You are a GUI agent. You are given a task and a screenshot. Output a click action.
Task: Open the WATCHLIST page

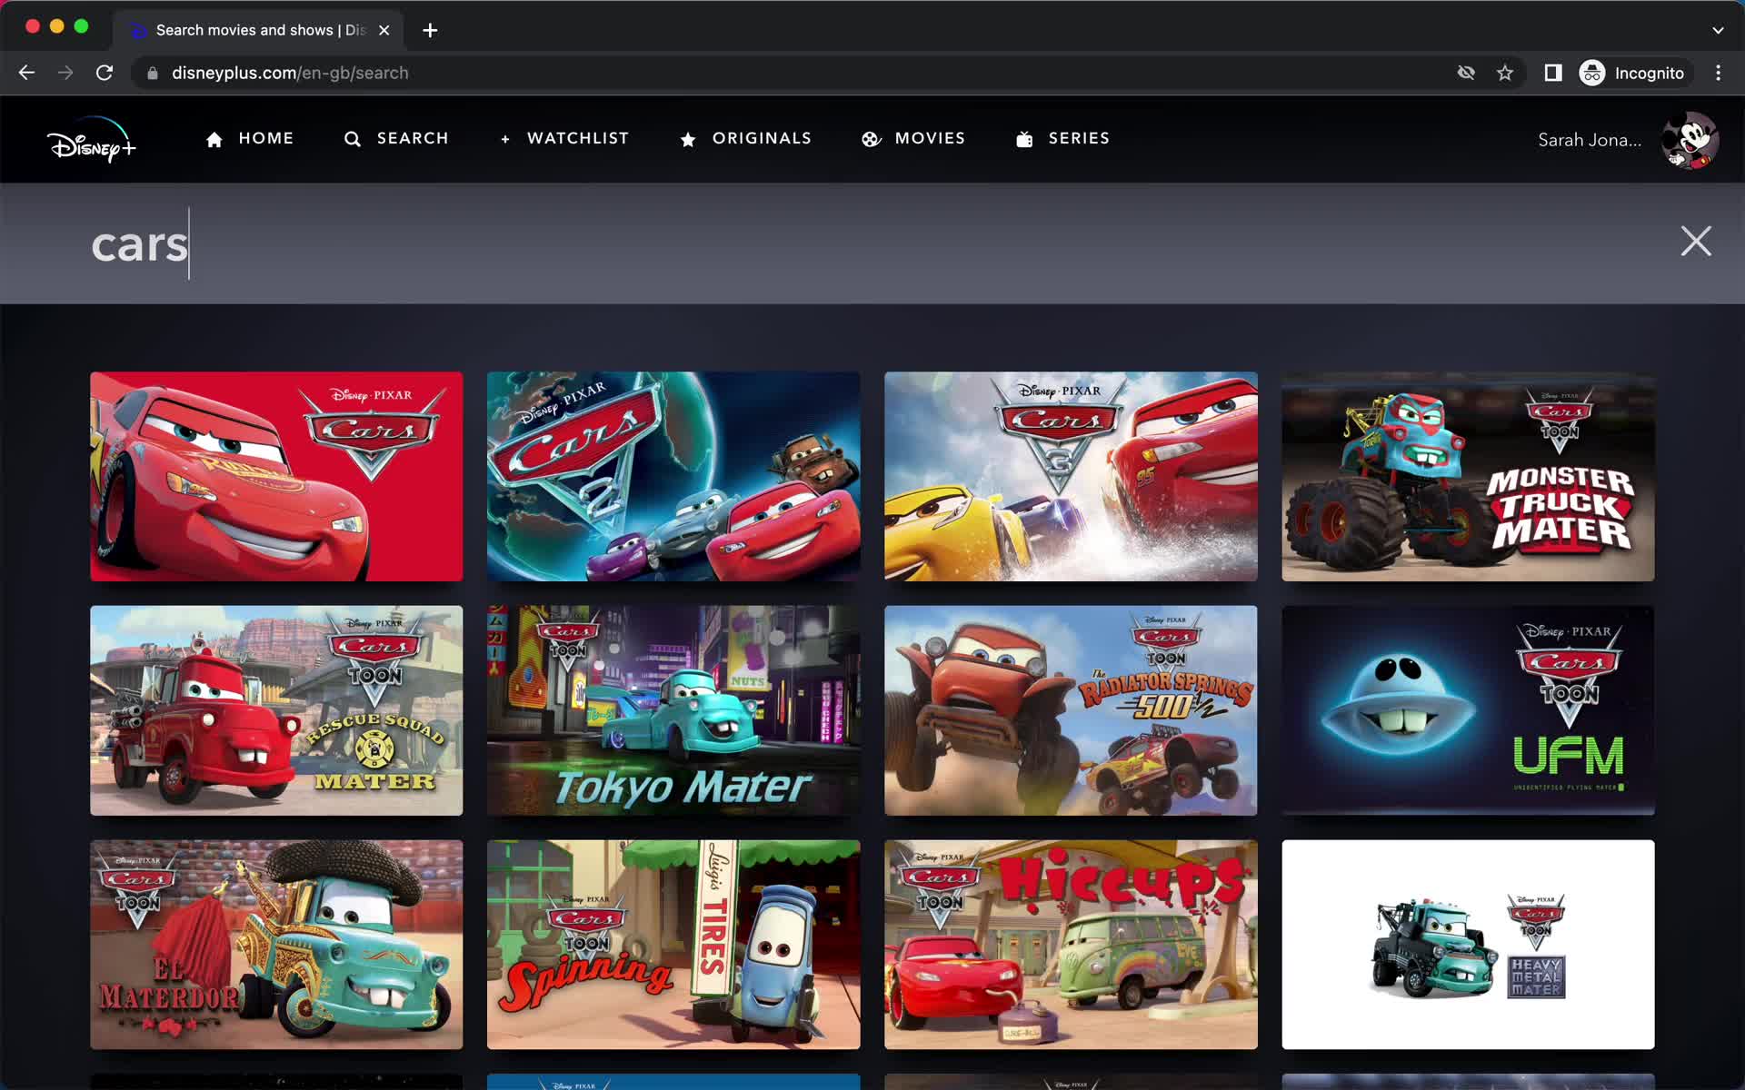coord(564,138)
